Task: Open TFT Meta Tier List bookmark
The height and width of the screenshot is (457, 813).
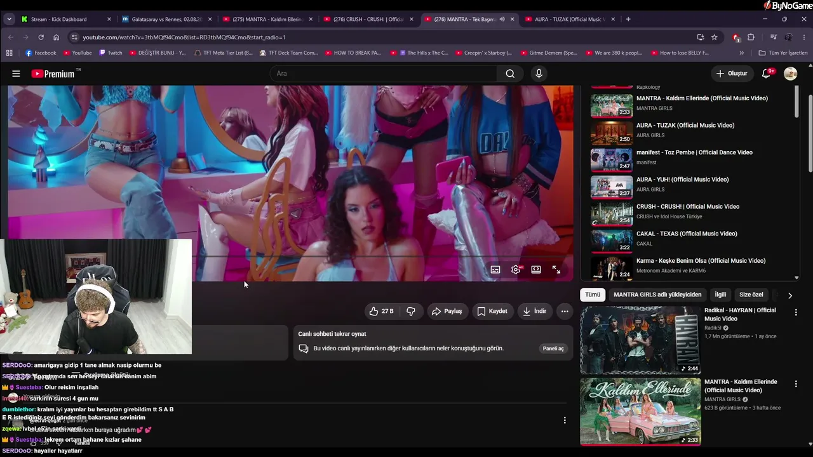Action: click(x=223, y=53)
